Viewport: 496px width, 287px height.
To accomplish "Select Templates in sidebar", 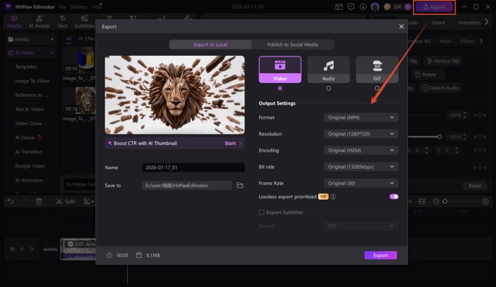I will pos(26,67).
